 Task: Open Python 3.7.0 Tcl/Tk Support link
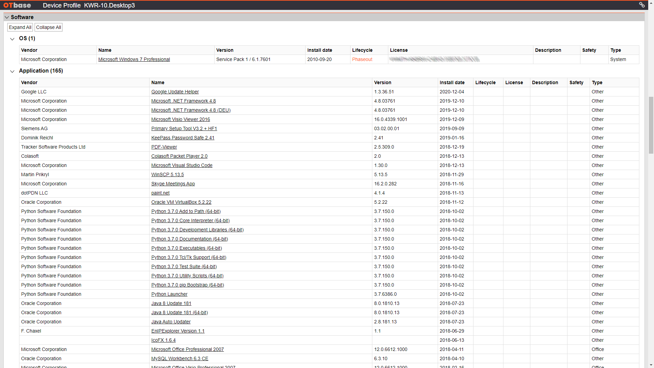(x=189, y=257)
